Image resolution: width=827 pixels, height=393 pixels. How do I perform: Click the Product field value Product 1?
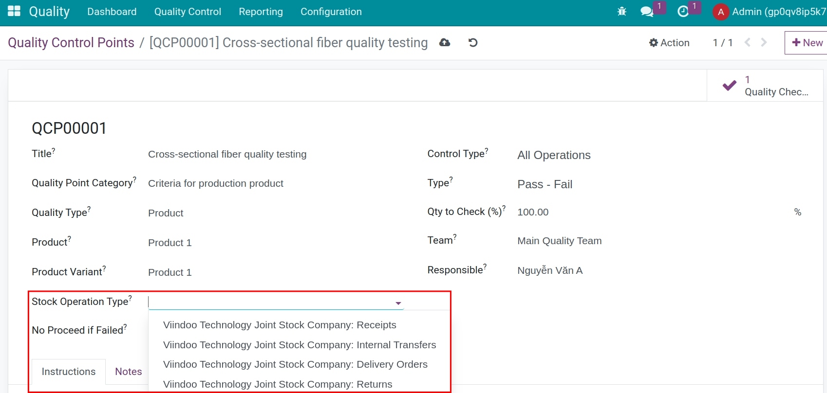[x=170, y=243]
